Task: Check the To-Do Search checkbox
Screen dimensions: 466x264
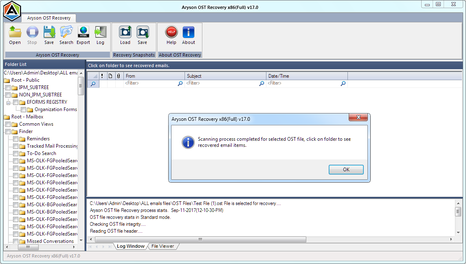Action: click(x=16, y=153)
